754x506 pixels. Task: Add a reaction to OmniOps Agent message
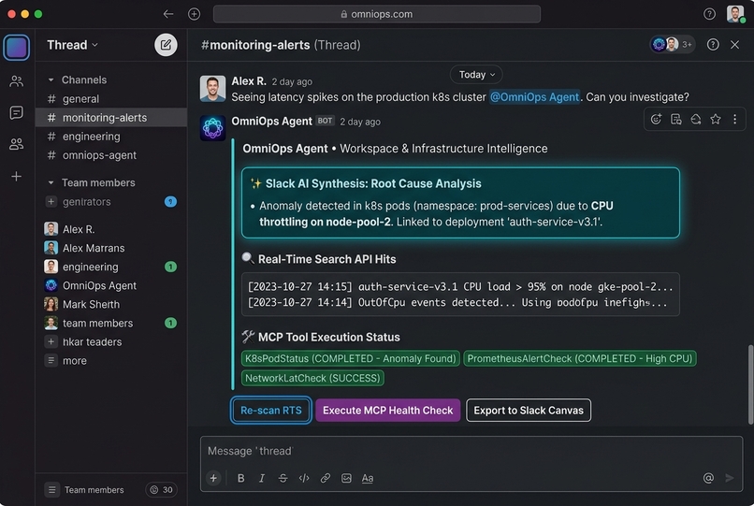[x=656, y=120]
